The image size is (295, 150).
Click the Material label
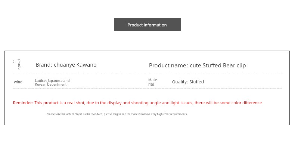coord(153,82)
